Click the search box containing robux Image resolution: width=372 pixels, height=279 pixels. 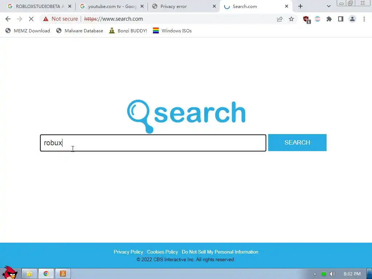point(153,143)
